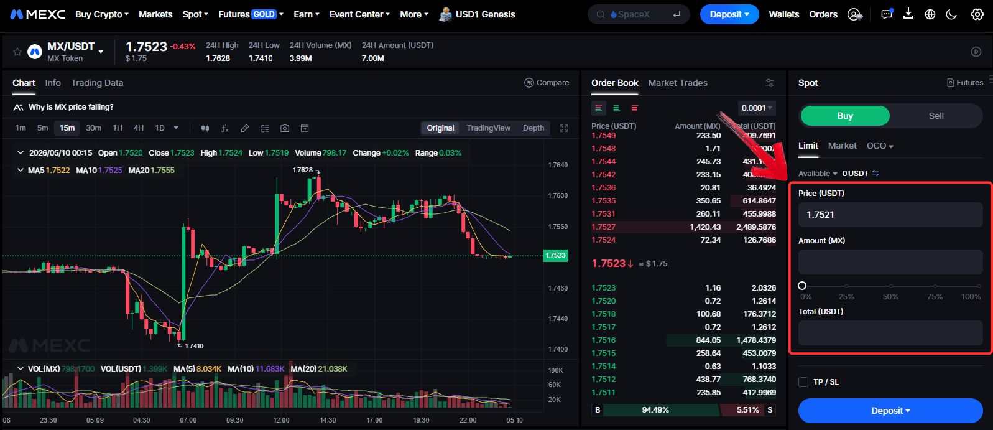
Task: Click the download app icon
Action: [x=908, y=14]
